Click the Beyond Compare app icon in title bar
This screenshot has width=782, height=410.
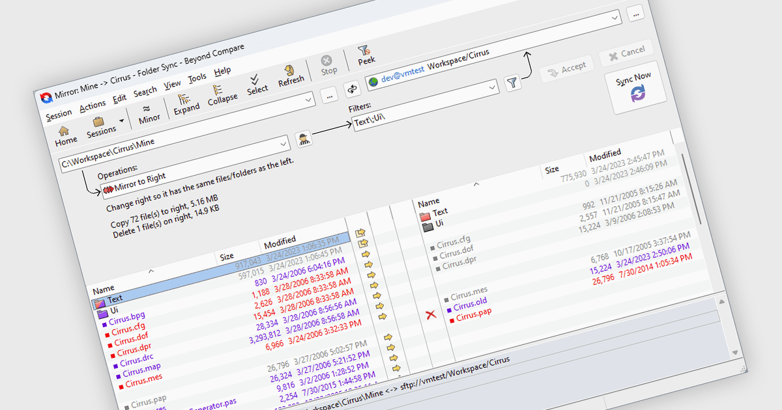tap(46, 98)
